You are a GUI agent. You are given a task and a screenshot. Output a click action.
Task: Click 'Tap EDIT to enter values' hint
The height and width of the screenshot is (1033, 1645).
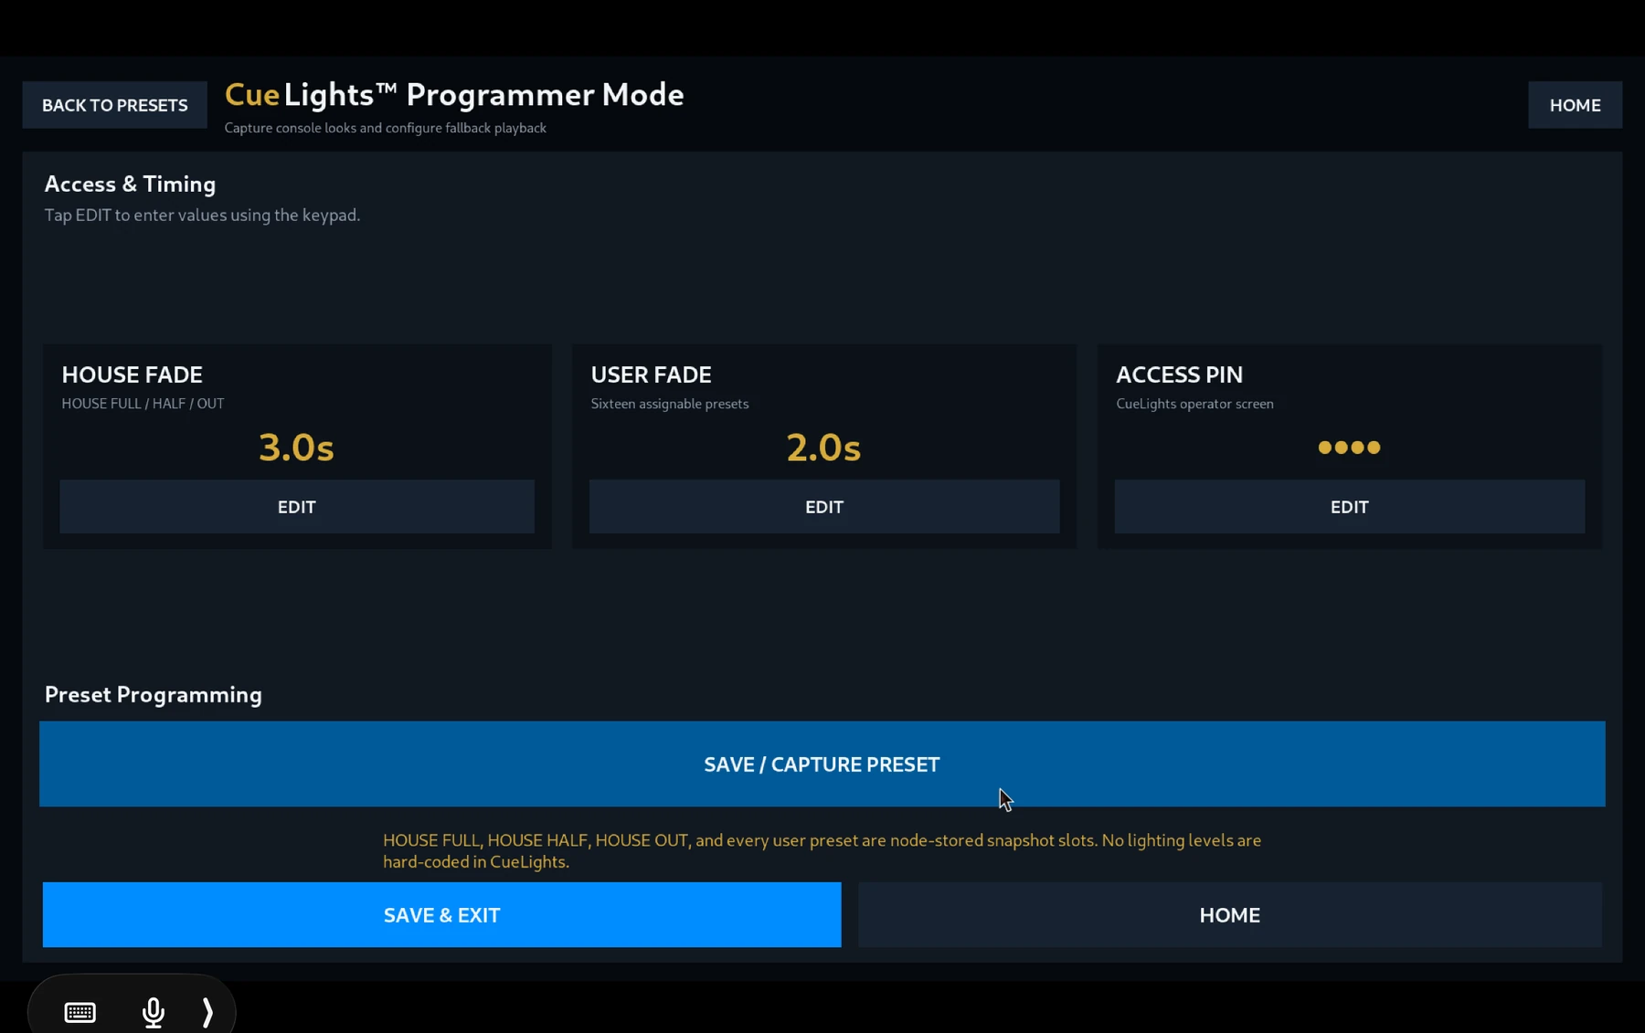click(202, 216)
